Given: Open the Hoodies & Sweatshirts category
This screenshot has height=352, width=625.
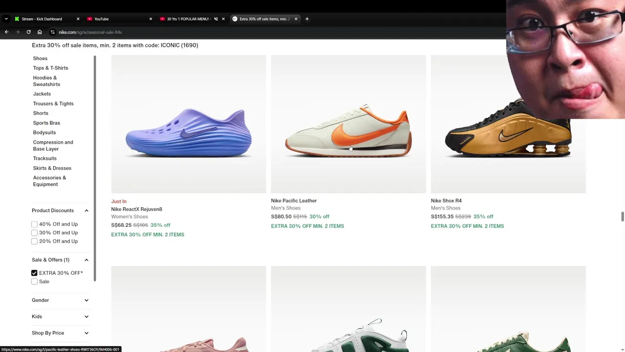Looking at the screenshot, I should pyautogui.click(x=46, y=81).
